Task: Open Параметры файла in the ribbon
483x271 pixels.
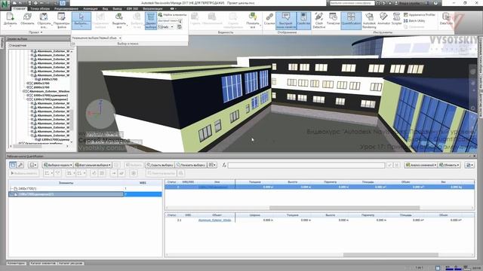Action: (62, 20)
